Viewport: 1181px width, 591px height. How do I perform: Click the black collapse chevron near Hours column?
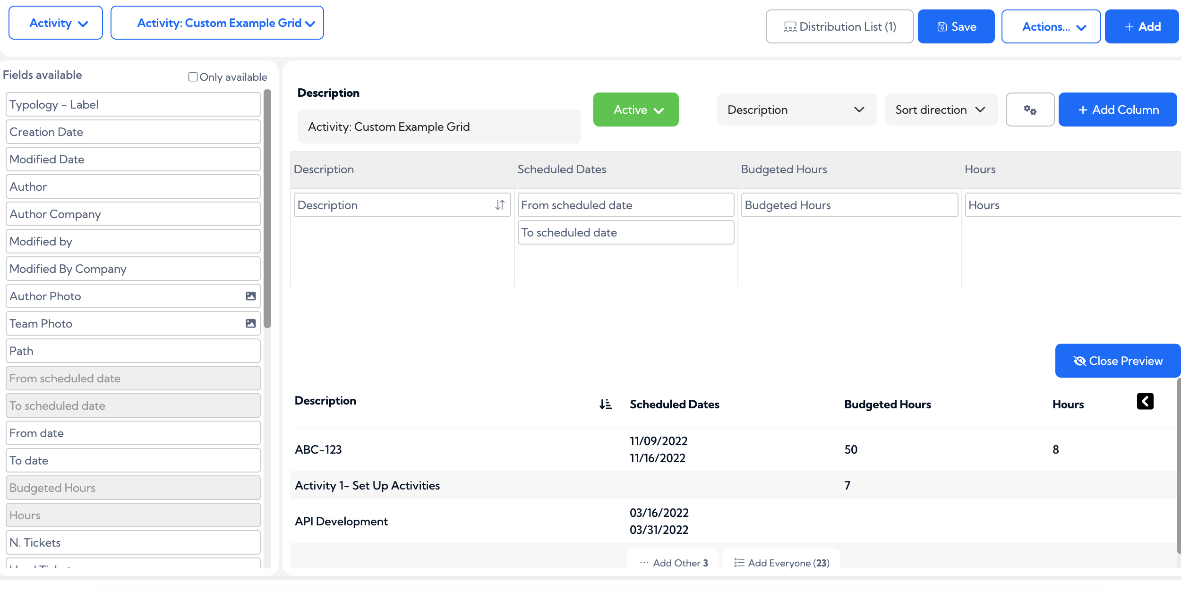coord(1145,401)
